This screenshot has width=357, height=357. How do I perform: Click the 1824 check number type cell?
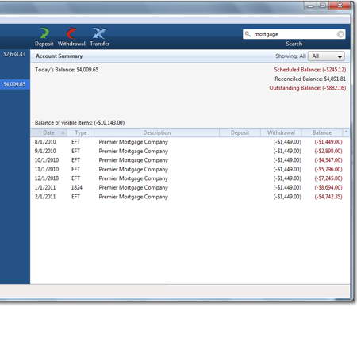77,187
